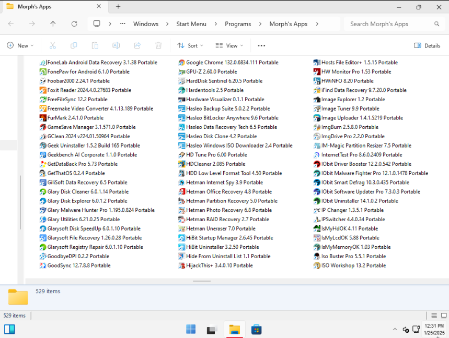
Task: Click the Copy toolbar icon
Action: (74, 45)
